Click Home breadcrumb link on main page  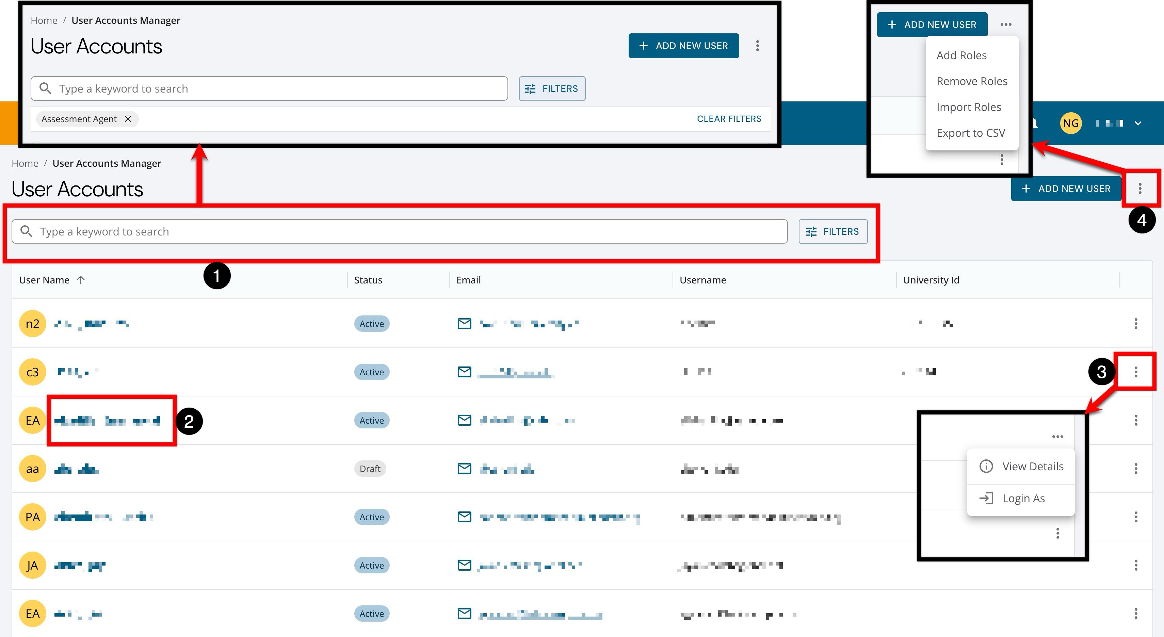click(25, 163)
